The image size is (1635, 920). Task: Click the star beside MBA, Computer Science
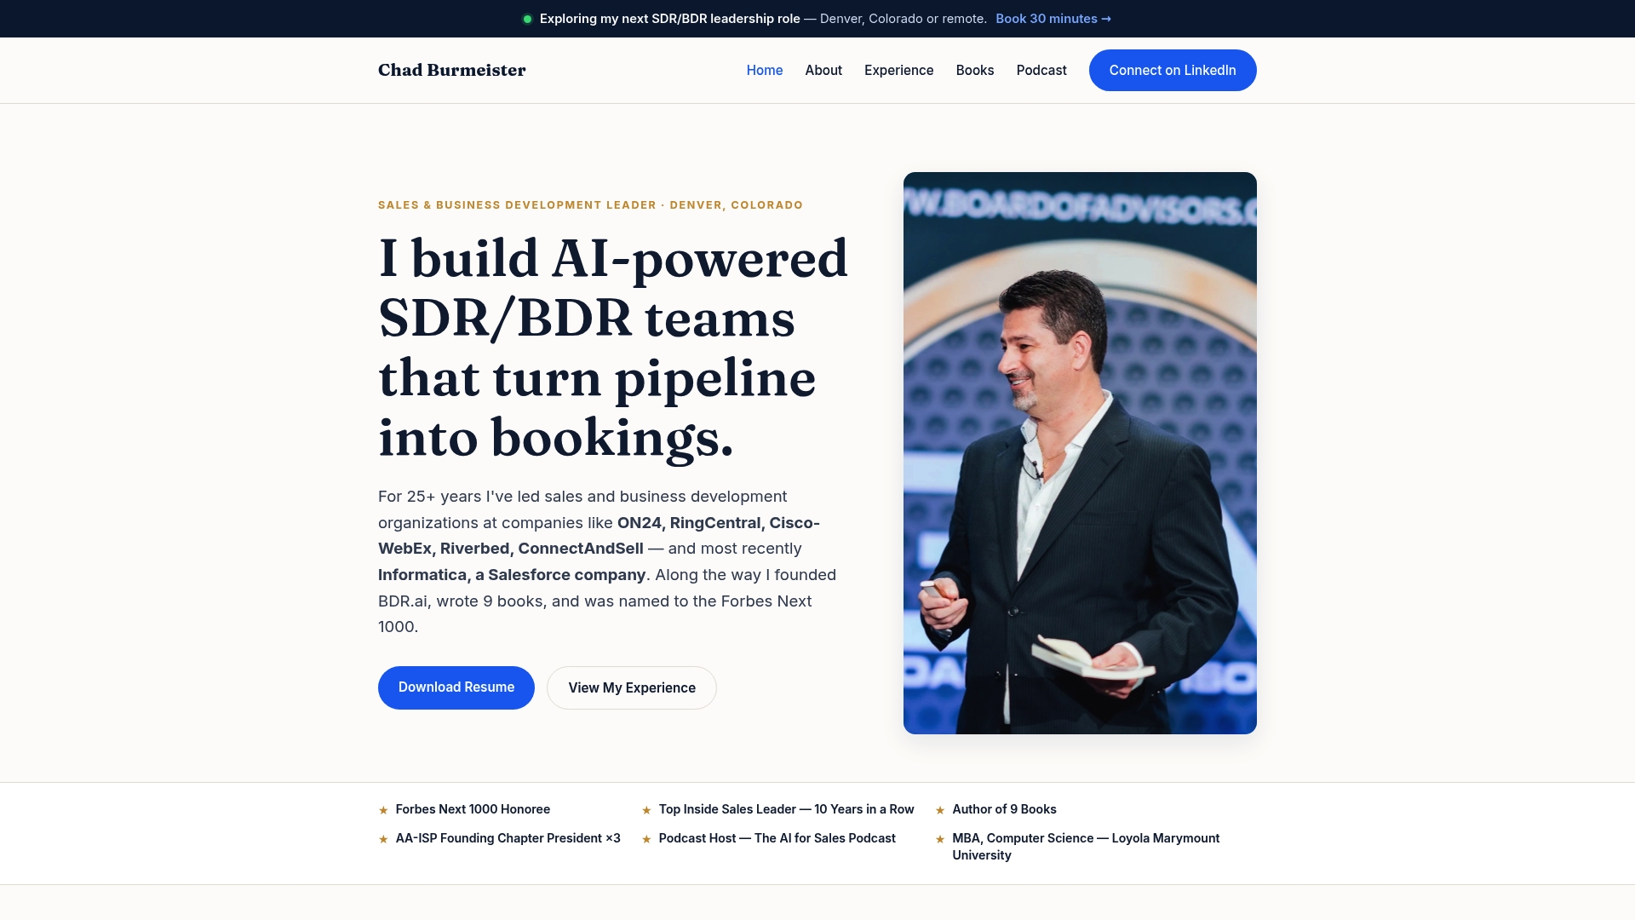(940, 839)
